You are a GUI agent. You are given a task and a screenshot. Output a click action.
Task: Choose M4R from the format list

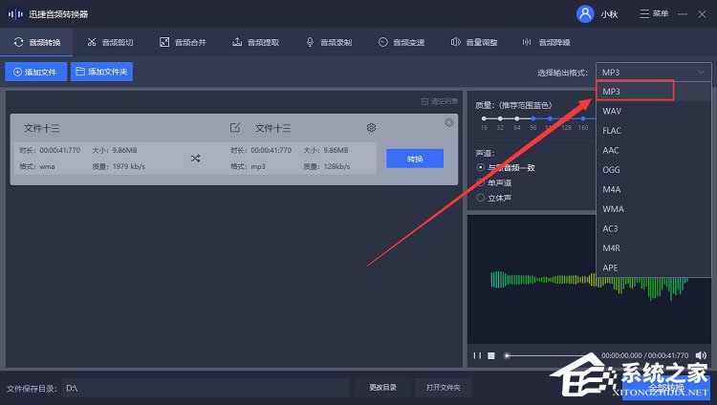point(654,248)
